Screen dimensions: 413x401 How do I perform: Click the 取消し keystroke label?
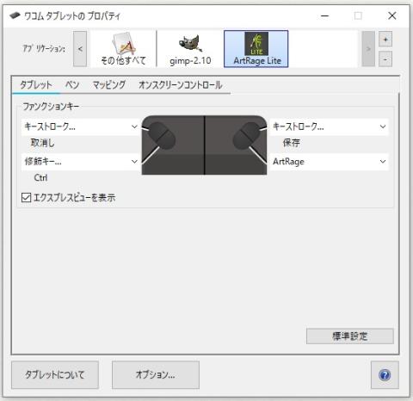coord(42,143)
